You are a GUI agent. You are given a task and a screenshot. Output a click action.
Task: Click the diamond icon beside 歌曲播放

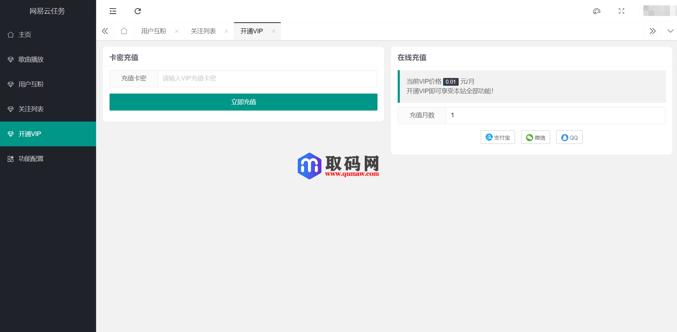pyautogui.click(x=11, y=60)
